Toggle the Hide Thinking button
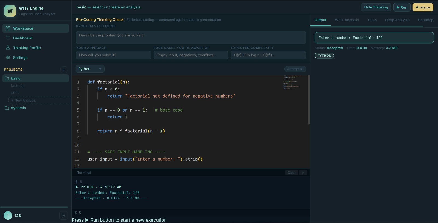The width and height of the screenshot is (438, 223). click(x=376, y=7)
